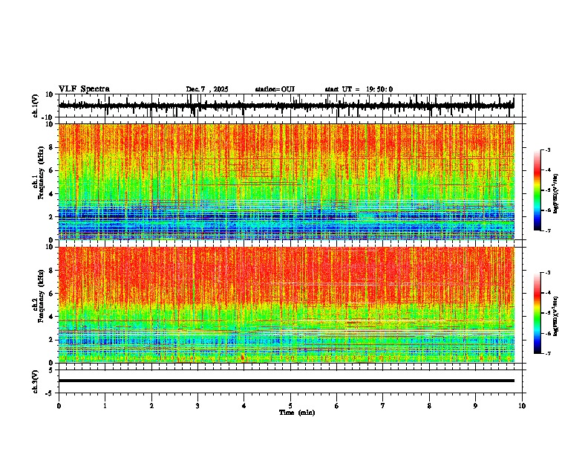Viewport: 588px width, 455px height.
Task: Click the ch.1 voltage waveform trace
Action: [x=286, y=106]
